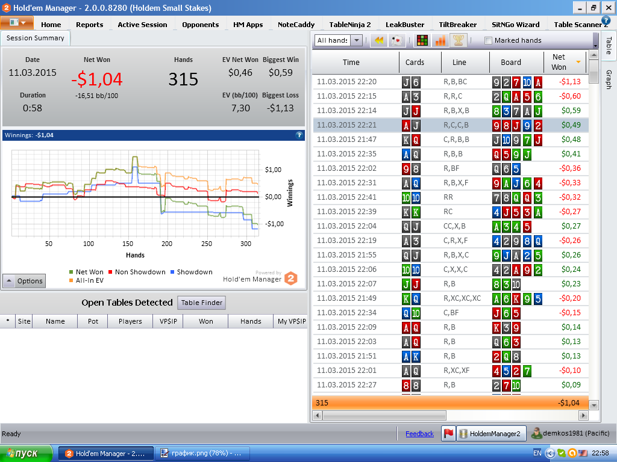Expand the graph Options panel
Image resolution: width=617 pixels, height=462 pixels.
[x=24, y=281]
